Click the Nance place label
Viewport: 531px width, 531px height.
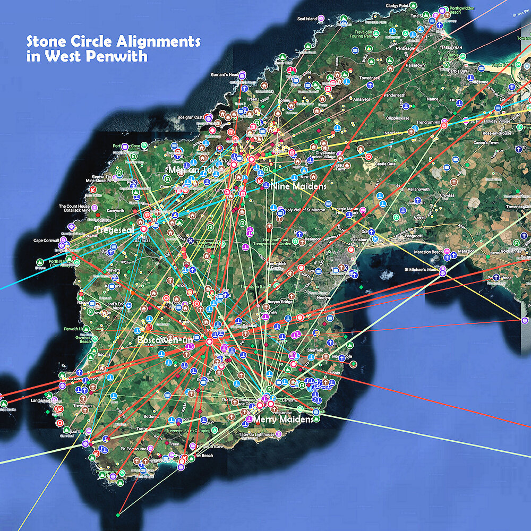pyautogui.click(x=432, y=99)
